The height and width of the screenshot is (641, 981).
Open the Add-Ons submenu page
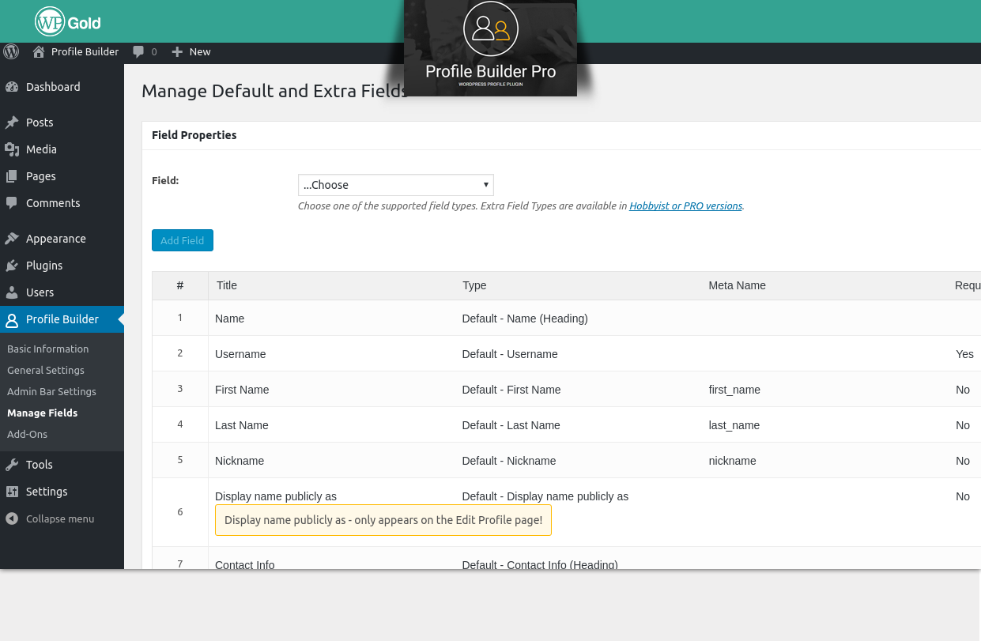[27, 434]
